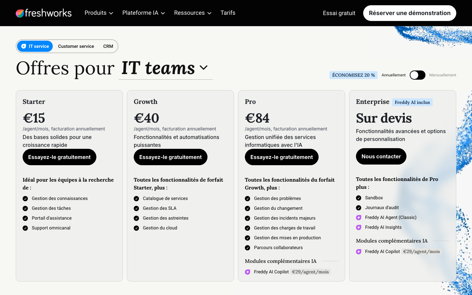Click Réserver une démonstration button

[410, 13]
